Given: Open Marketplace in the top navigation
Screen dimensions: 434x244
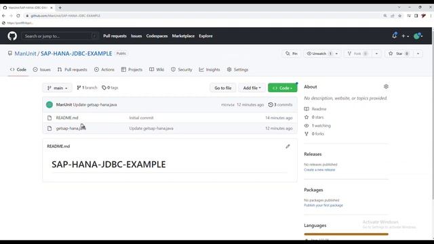Looking at the screenshot, I should point(183,36).
